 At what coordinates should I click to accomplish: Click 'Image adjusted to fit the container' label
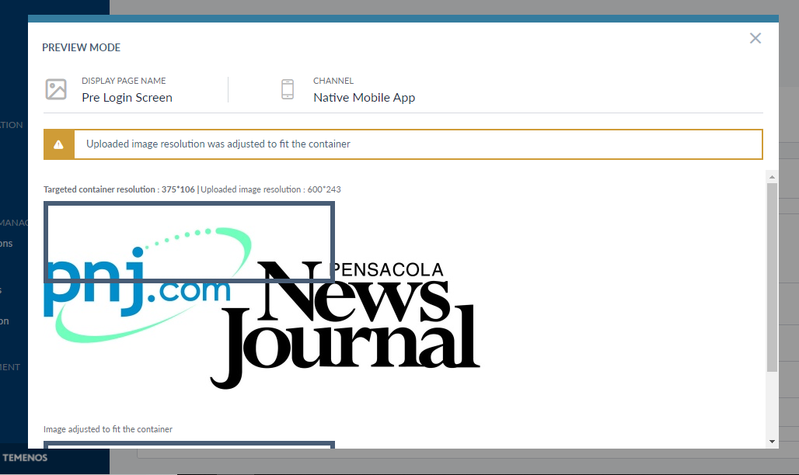(x=108, y=429)
